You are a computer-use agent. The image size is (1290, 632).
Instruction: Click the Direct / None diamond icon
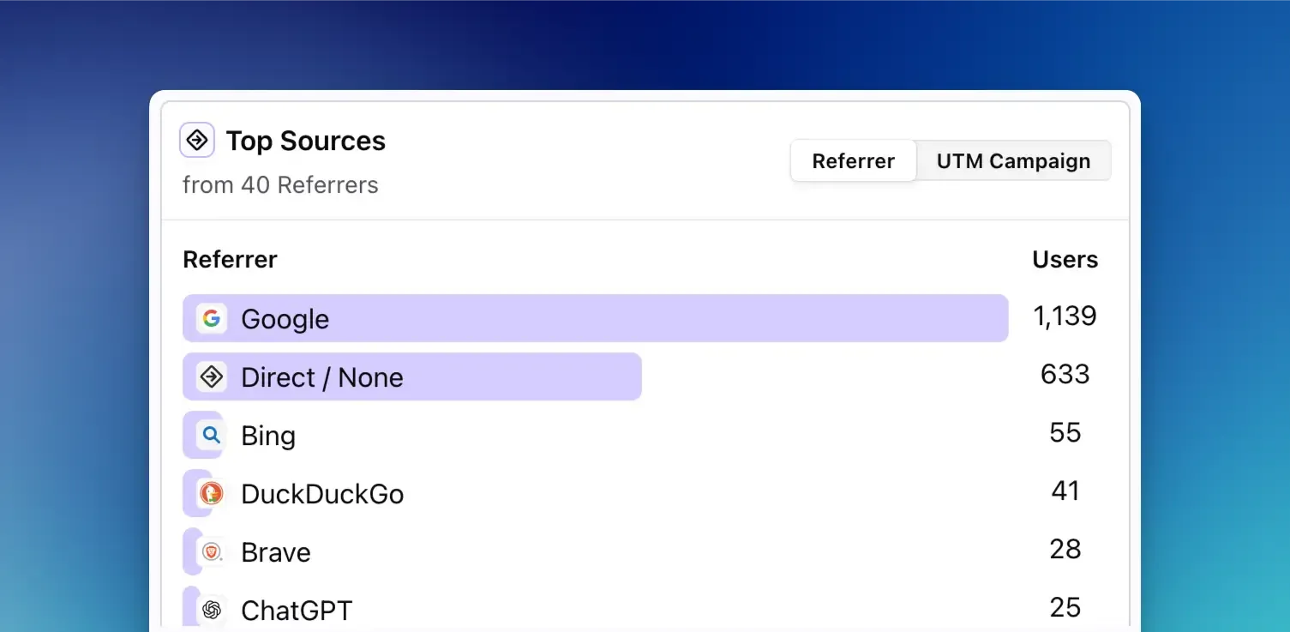211,376
